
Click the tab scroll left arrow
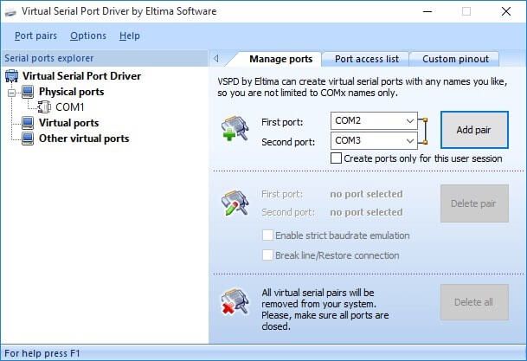[x=216, y=59]
